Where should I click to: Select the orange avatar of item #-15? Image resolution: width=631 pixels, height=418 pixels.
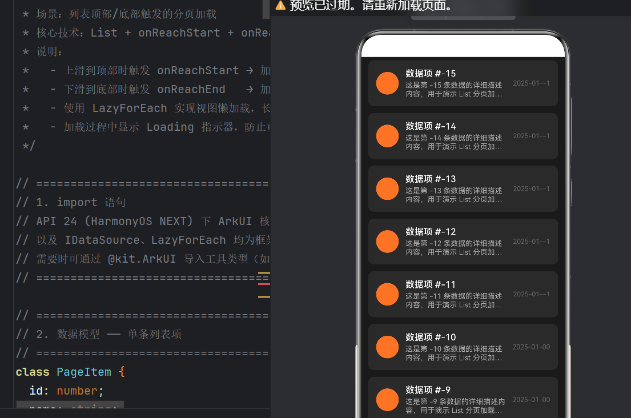(x=387, y=83)
